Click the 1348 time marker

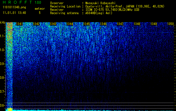137,24
